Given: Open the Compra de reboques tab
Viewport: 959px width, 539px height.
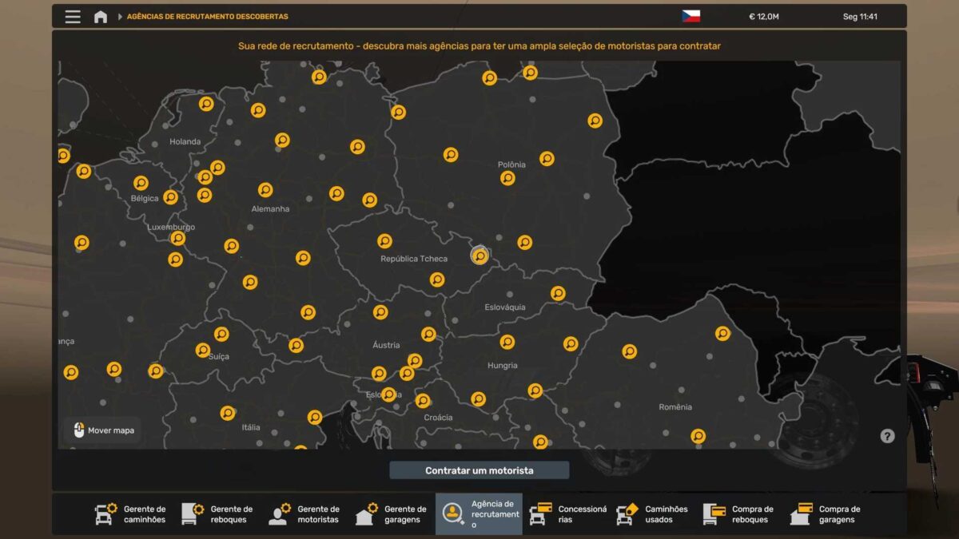Looking at the screenshot, I should click(739, 514).
